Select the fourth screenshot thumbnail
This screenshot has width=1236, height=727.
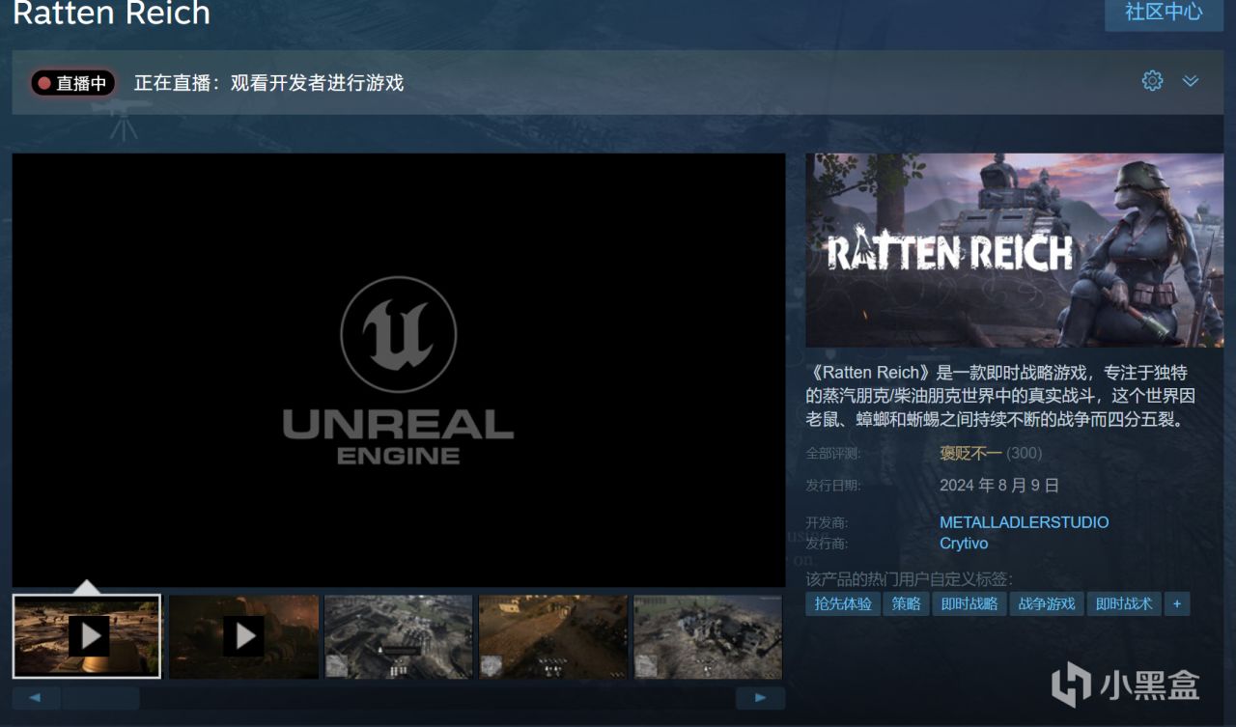pyautogui.click(x=553, y=636)
